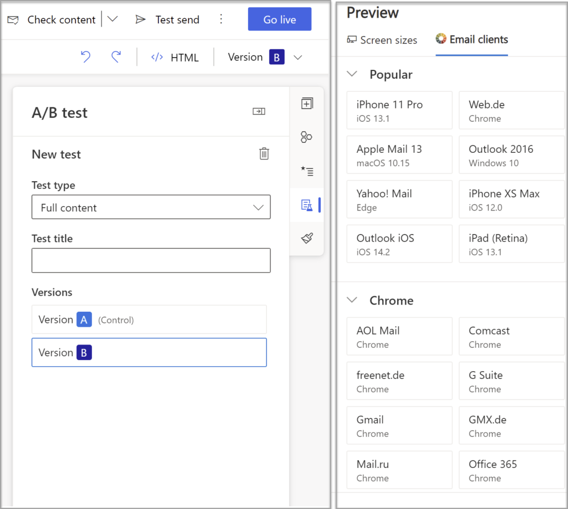The height and width of the screenshot is (509, 568).
Task: Open the A/B test sidebar icon
Action: coord(307,205)
